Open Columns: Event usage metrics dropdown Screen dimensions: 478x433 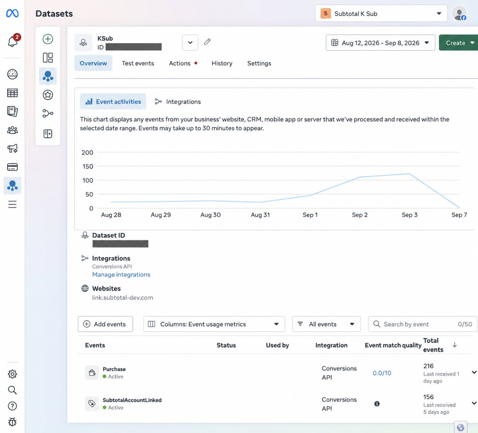[214, 324]
